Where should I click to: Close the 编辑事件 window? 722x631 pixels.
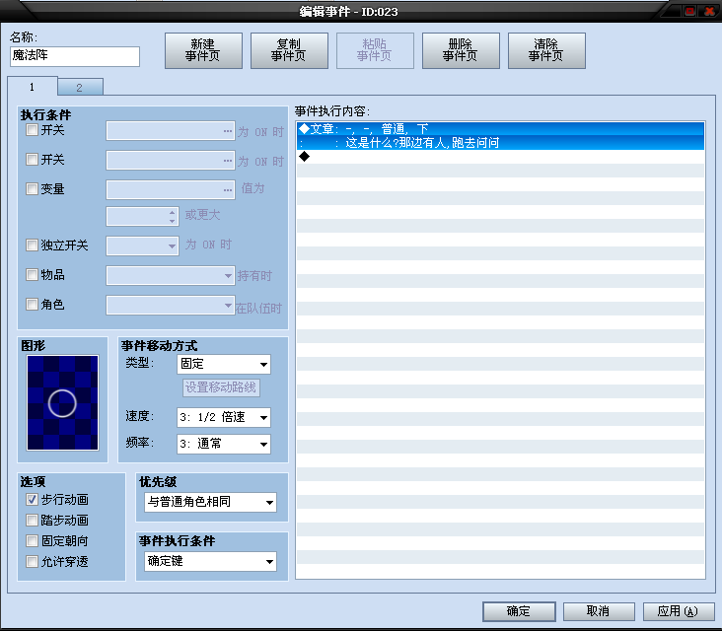click(x=709, y=11)
